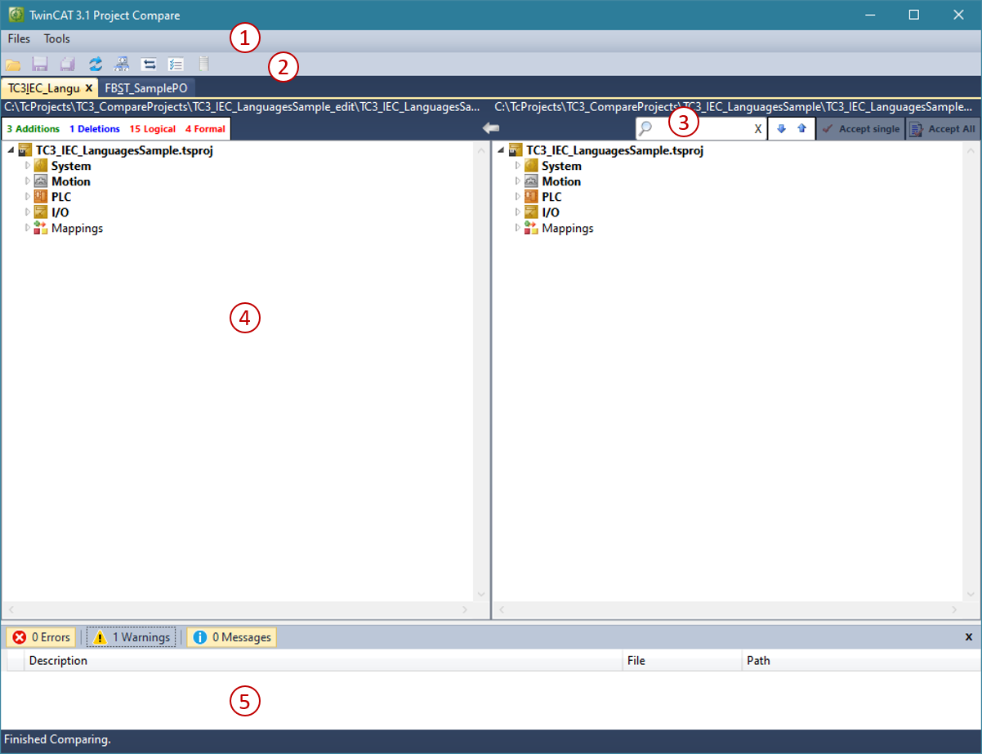Click the TwinCAT app icon in title bar
Image resolution: width=982 pixels, height=754 pixels.
16,15
